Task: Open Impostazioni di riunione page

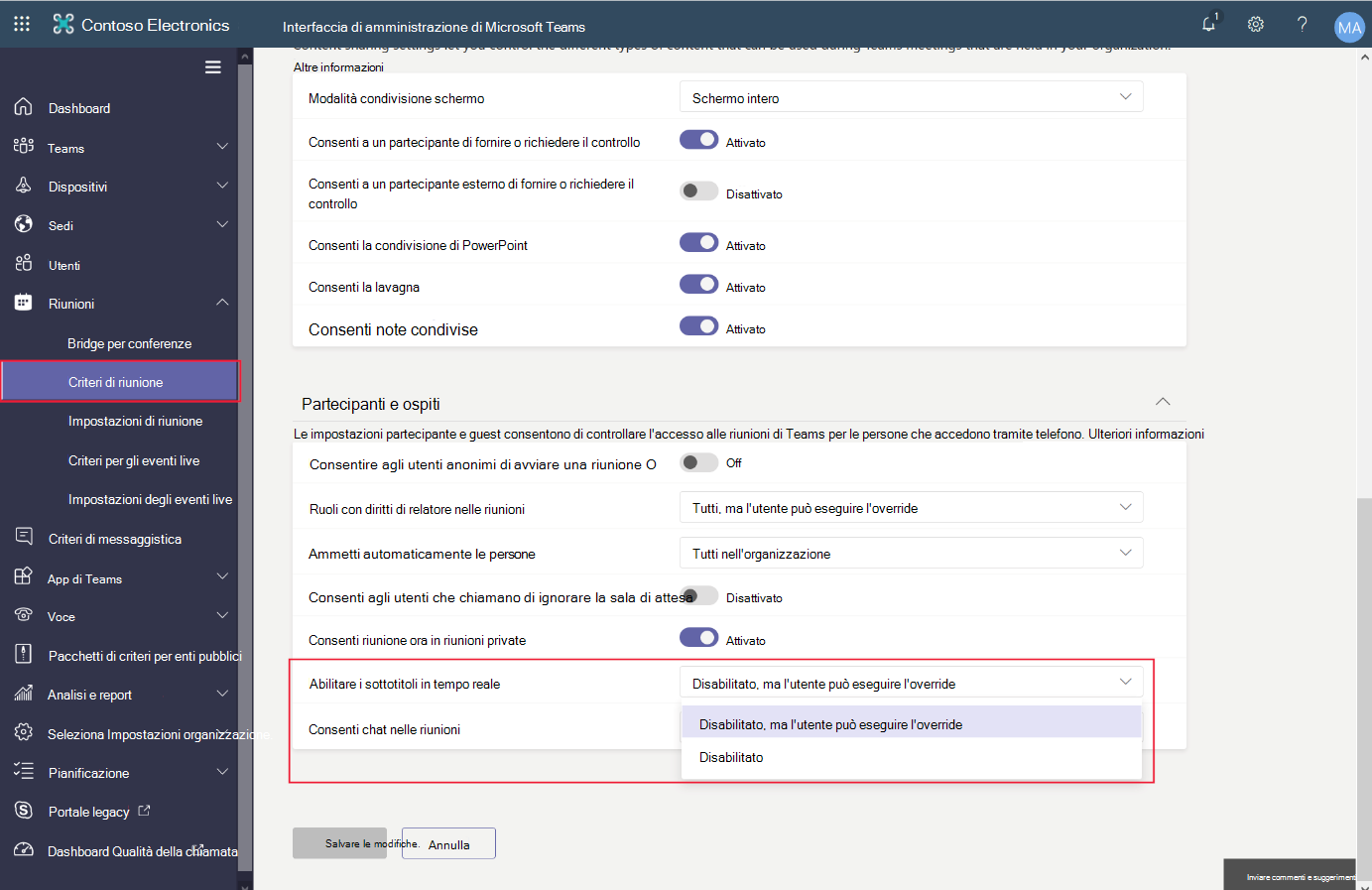Action: click(135, 421)
